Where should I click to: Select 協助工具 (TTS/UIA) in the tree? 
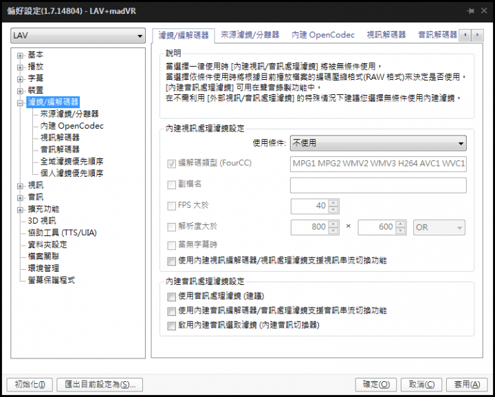[x=62, y=233]
